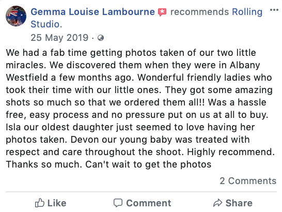Viewport: 282px width, 212px height.
Task: Expand the 2 Comments section
Action: pyautogui.click(x=248, y=180)
